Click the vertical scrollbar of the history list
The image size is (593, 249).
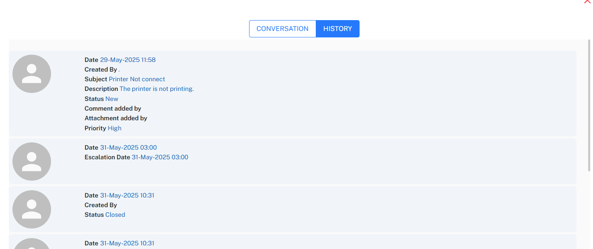589,105
